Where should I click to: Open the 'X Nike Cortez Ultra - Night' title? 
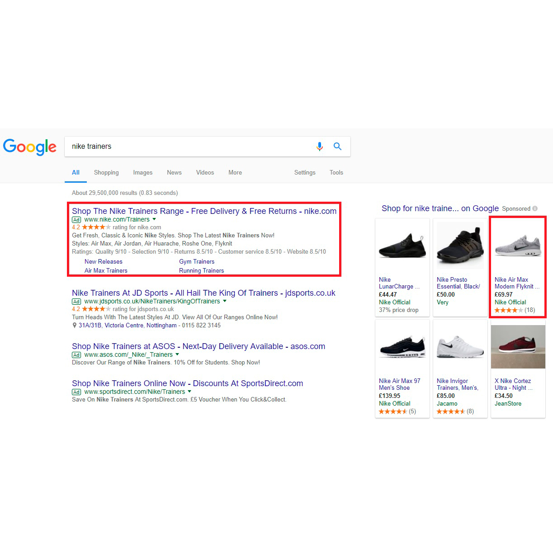pos(514,384)
